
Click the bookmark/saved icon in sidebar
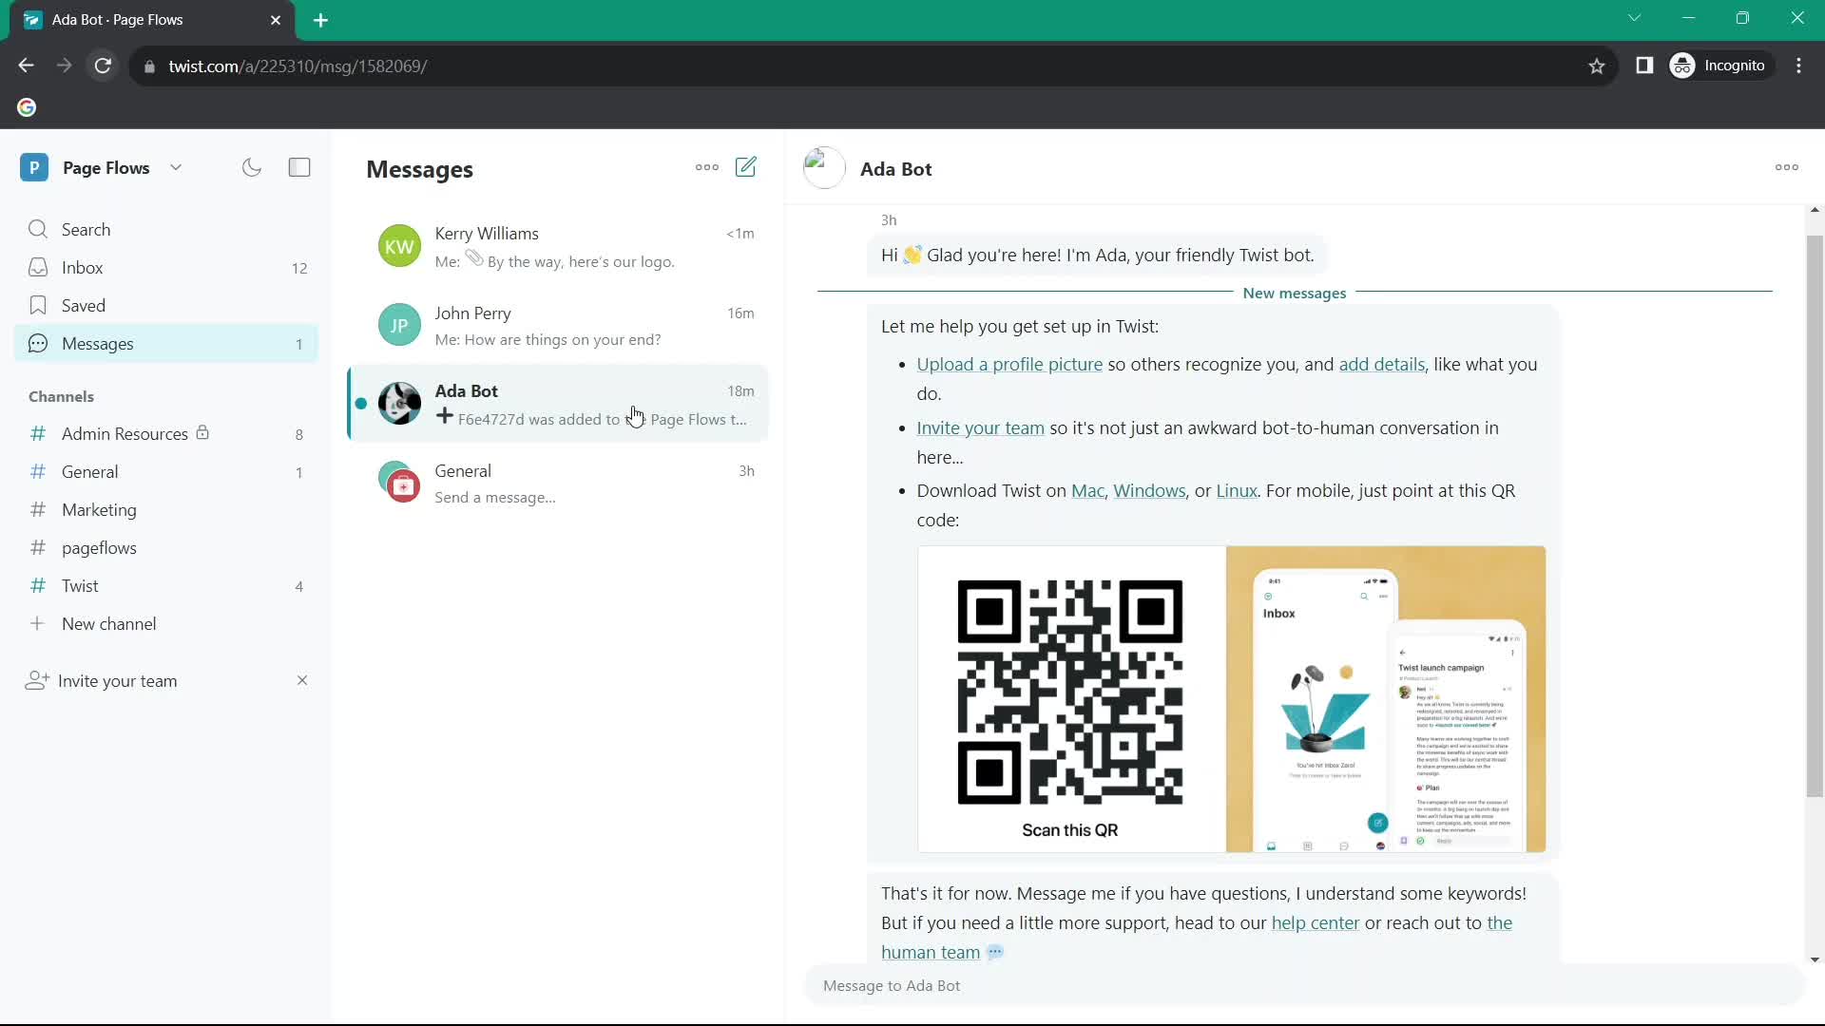(38, 304)
